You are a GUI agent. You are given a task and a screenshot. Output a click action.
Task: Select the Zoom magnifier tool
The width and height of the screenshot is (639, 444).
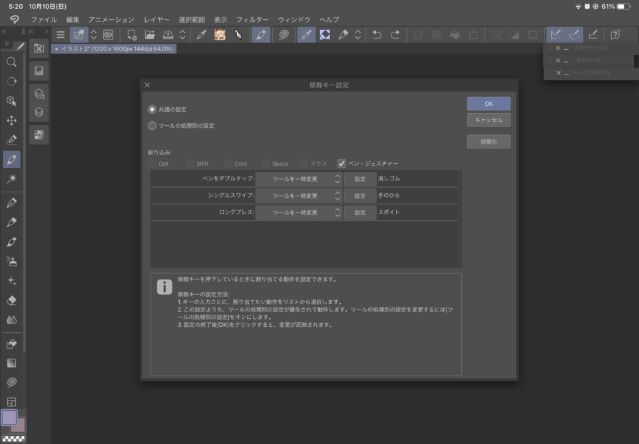click(11, 62)
